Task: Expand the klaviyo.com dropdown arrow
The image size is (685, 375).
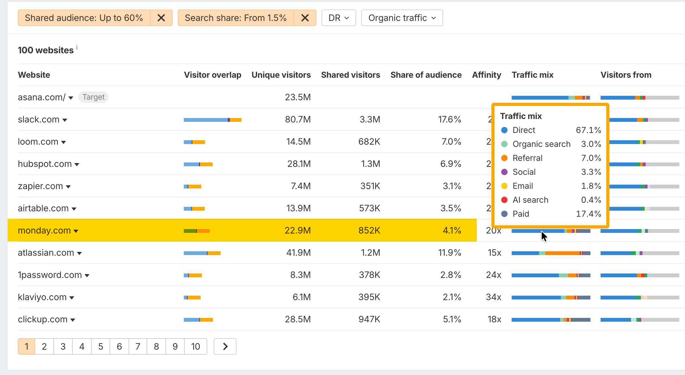Action: coord(72,298)
